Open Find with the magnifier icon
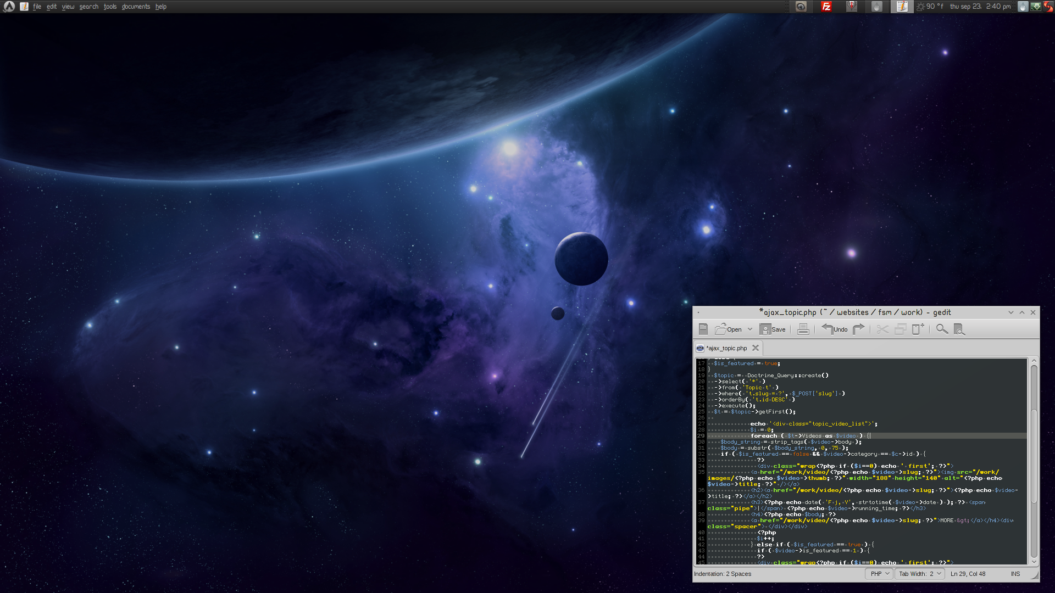Image resolution: width=1055 pixels, height=593 pixels. click(x=942, y=329)
